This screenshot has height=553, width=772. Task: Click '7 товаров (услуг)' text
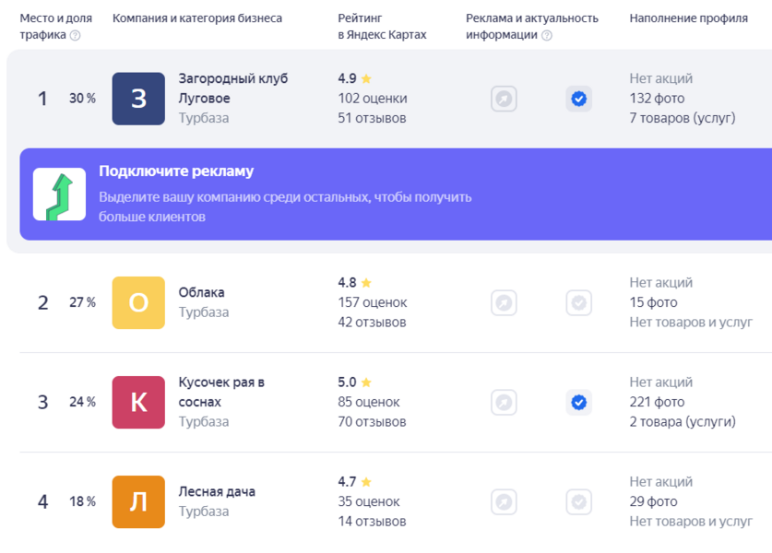coord(683,118)
